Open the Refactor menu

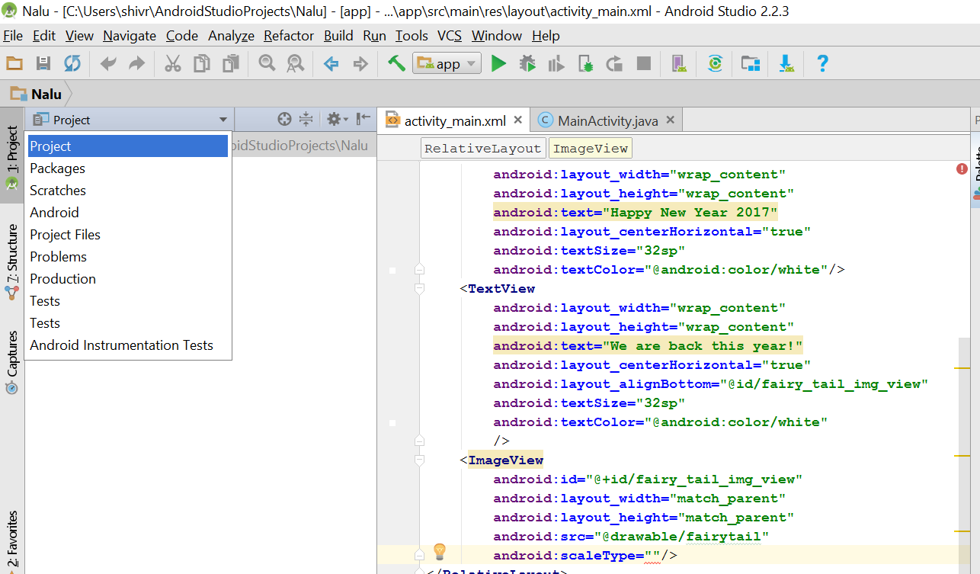(289, 36)
